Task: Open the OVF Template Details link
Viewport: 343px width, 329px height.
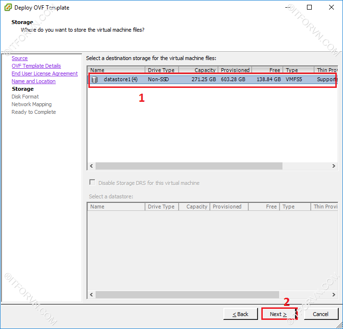Action: (x=36, y=66)
